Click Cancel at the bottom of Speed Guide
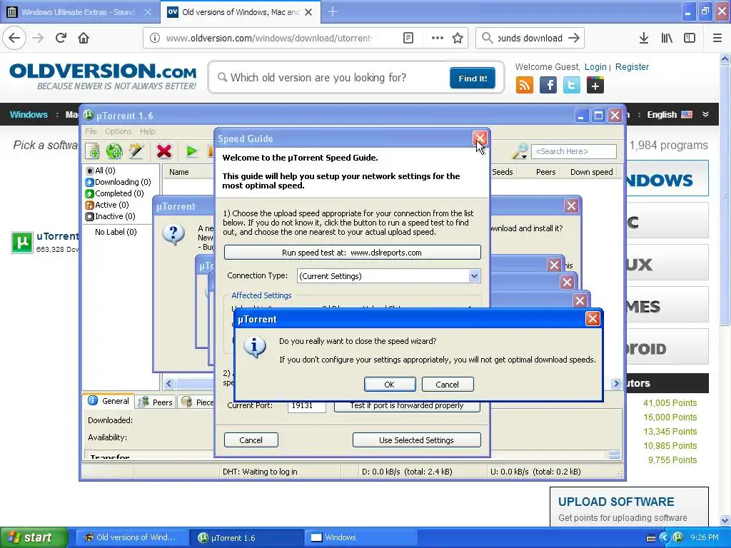Screen dimensions: 731x548 tap(251, 440)
